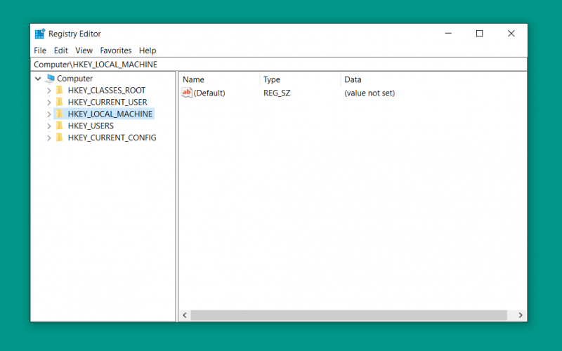Open the File menu

[x=40, y=51]
